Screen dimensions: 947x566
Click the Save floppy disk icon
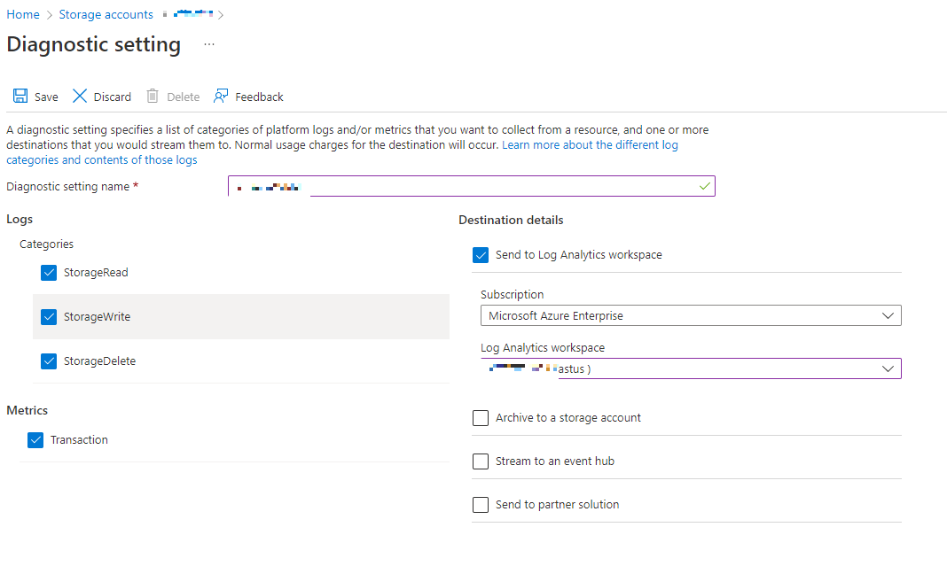point(20,97)
